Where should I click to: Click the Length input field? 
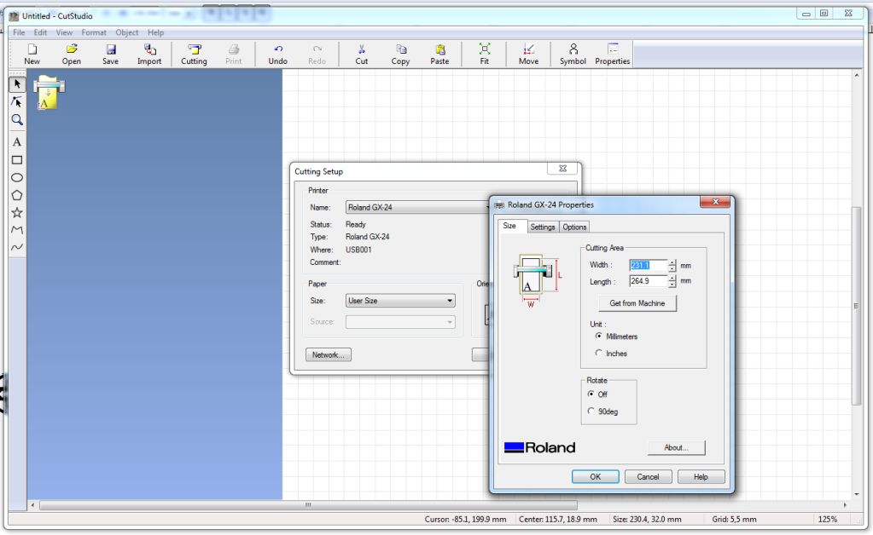(x=648, y=281)
